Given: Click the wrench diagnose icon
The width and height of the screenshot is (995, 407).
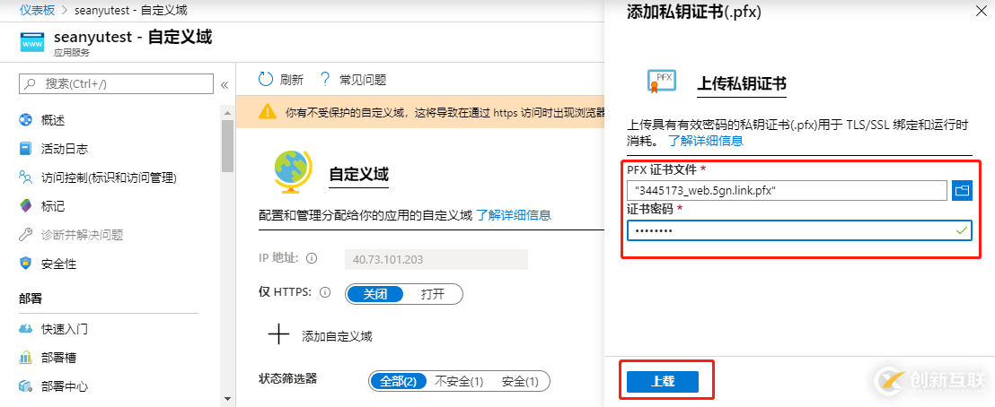Looking at the screenshot, I should tap(25, 235).
